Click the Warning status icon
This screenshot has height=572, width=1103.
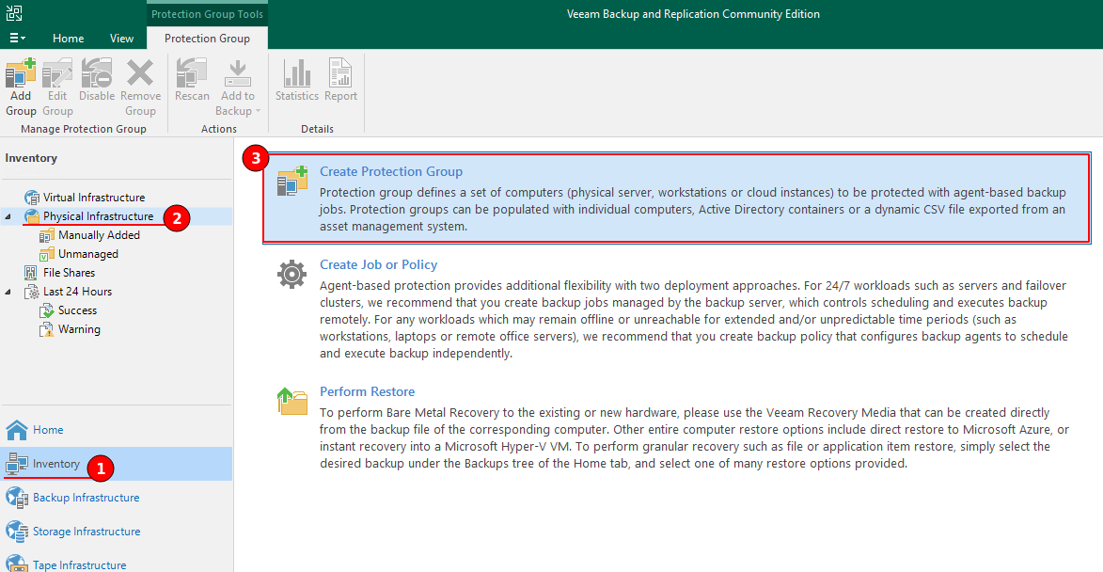(47, 329)
